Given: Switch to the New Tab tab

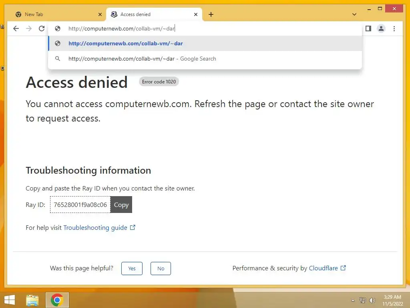Looking at the screenshot, I should point(57,14).
